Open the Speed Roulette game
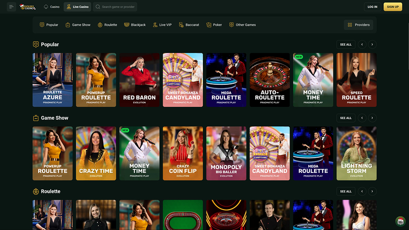Viewport: 409px width, 230px height. (x=357, y=80)
